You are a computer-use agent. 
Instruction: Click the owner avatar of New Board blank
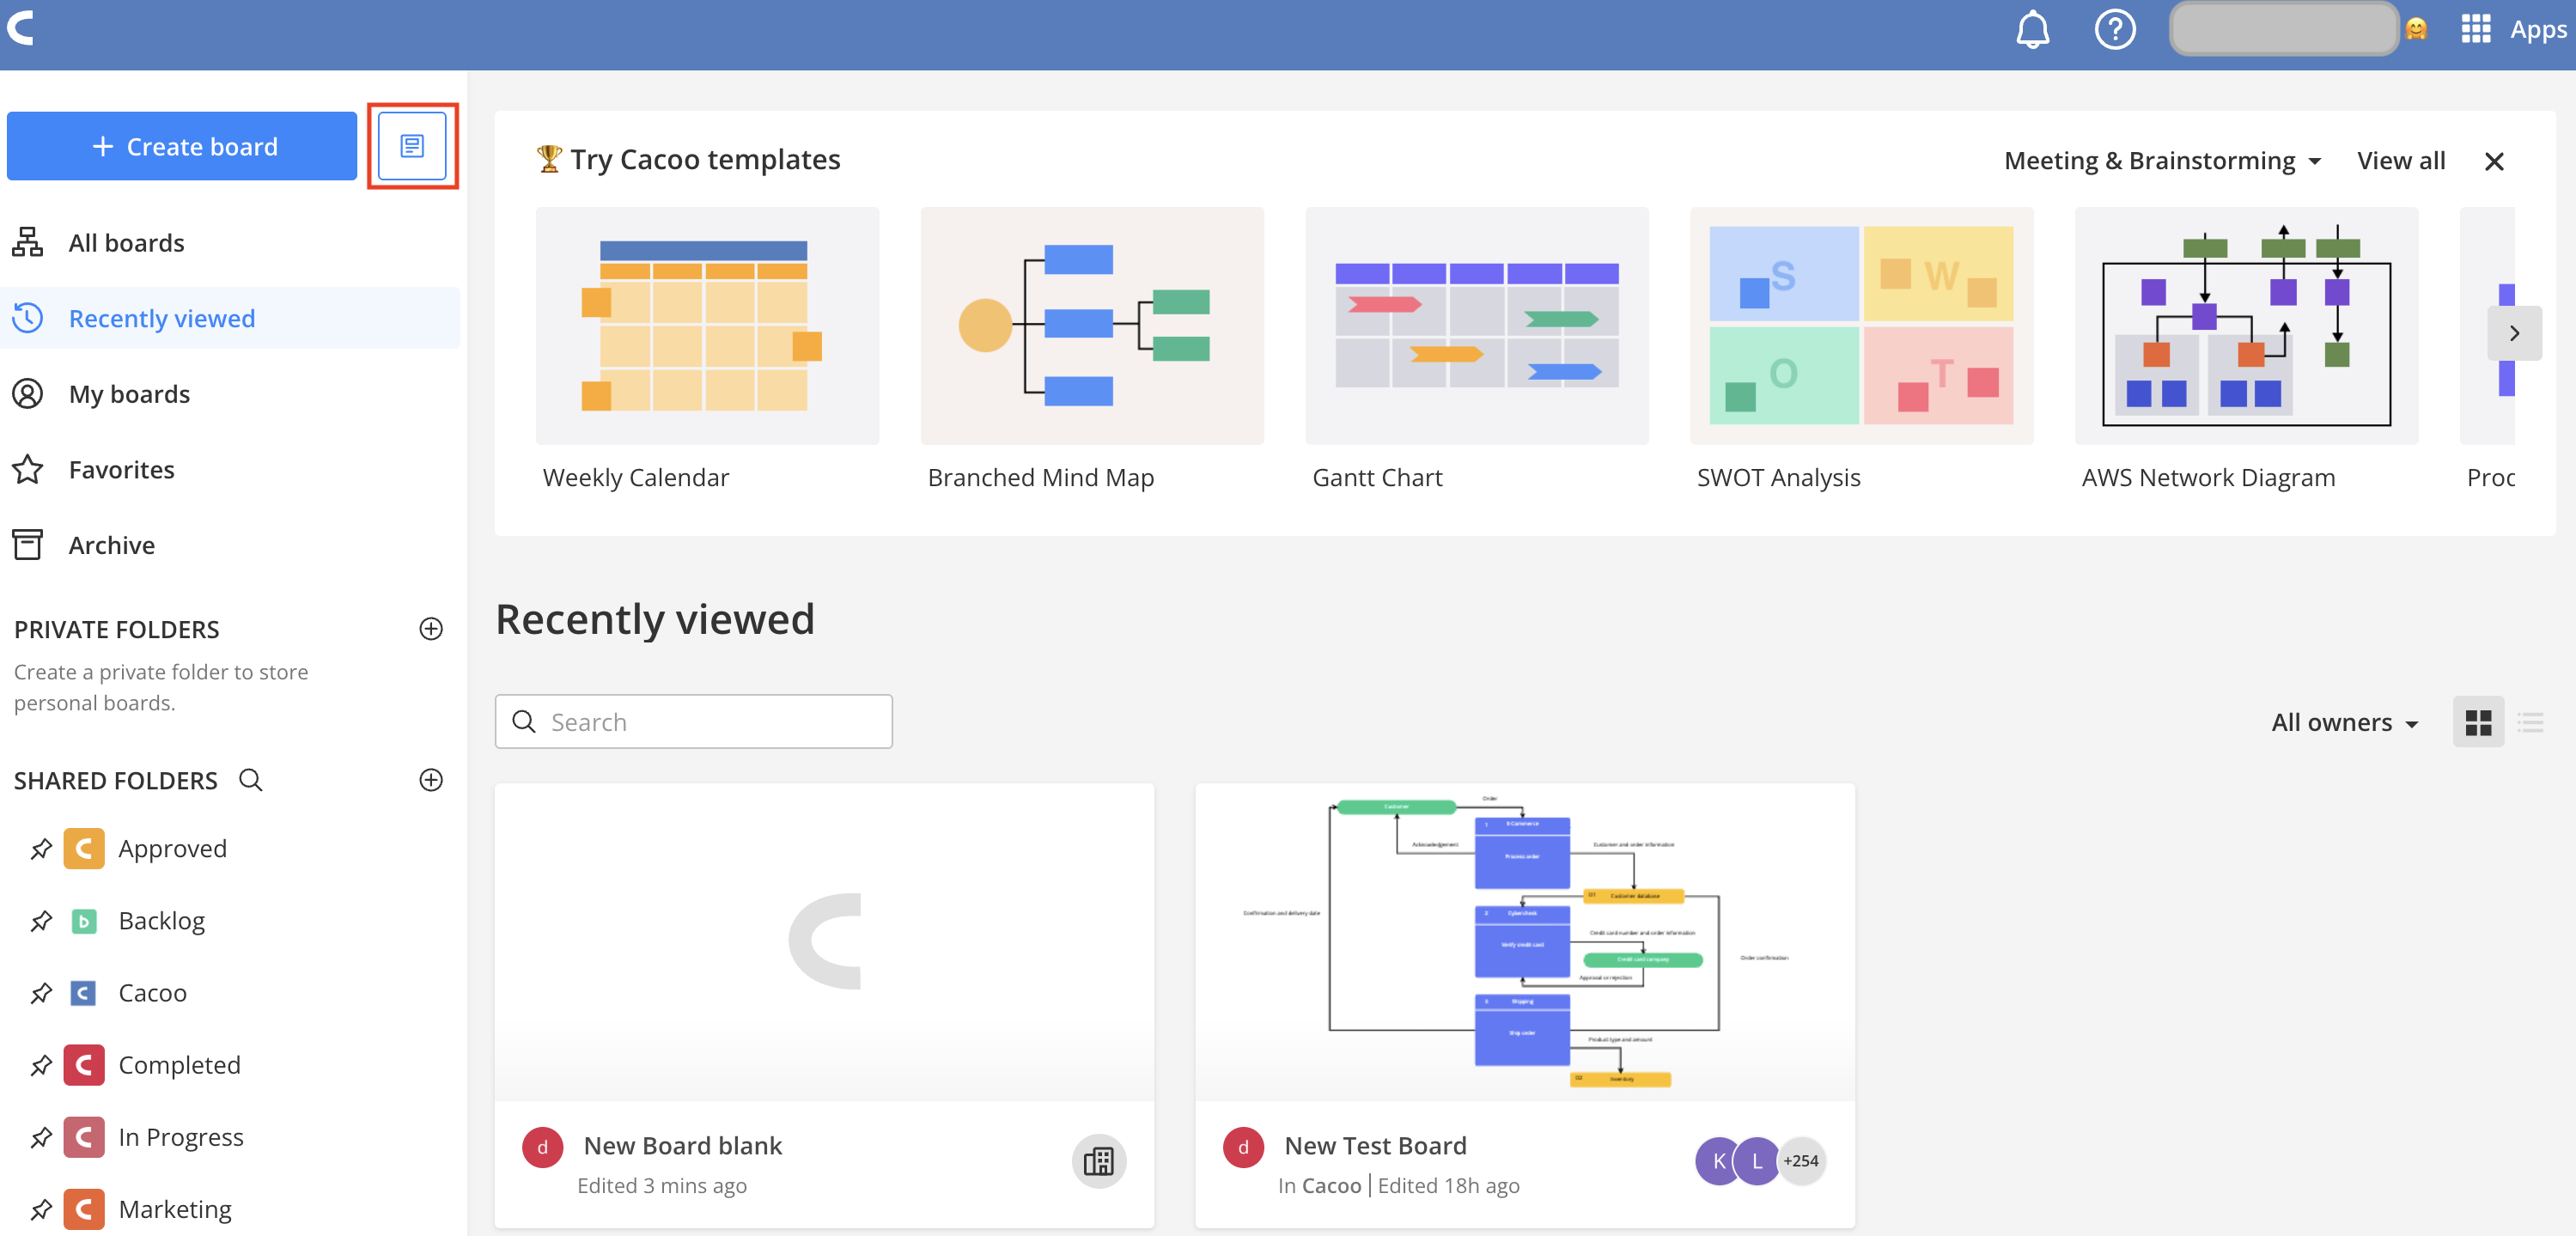point(543,1147)
